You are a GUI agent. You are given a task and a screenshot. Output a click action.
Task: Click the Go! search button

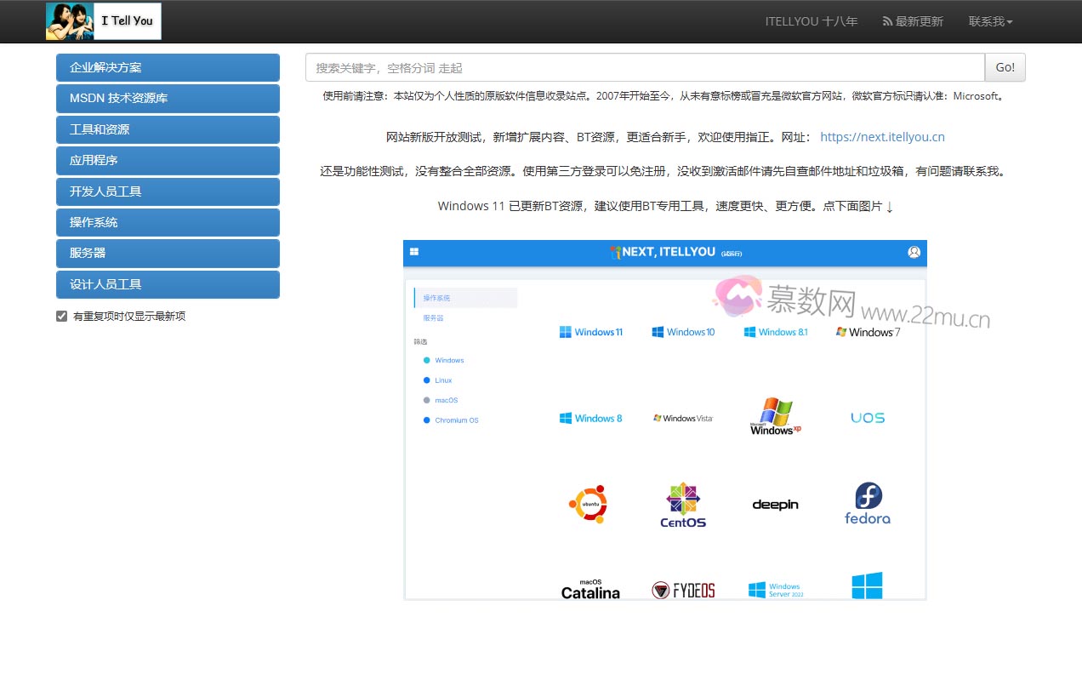click(x=1005, y=66)
